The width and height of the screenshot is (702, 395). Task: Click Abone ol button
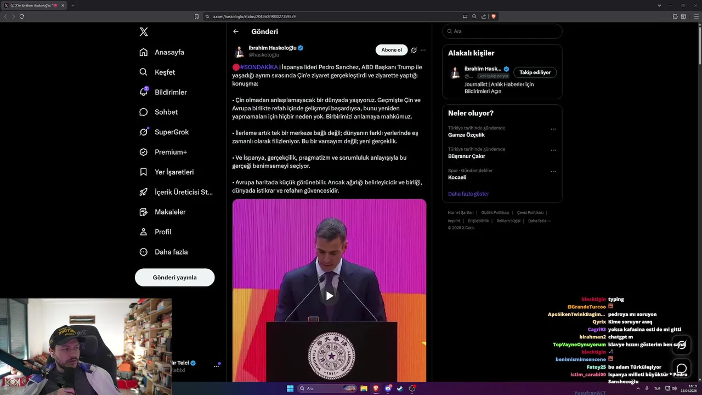tap(392, 50)
